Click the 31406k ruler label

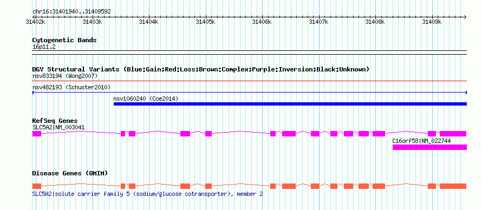coord(262,22)
